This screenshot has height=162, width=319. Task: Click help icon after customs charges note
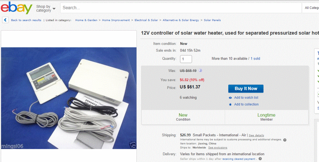click(x=285, y=140)
